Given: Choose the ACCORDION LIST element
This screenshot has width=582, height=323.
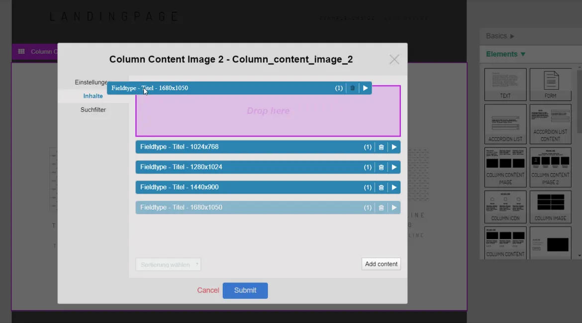Looking at the screenshot, I should pos(505,124).
